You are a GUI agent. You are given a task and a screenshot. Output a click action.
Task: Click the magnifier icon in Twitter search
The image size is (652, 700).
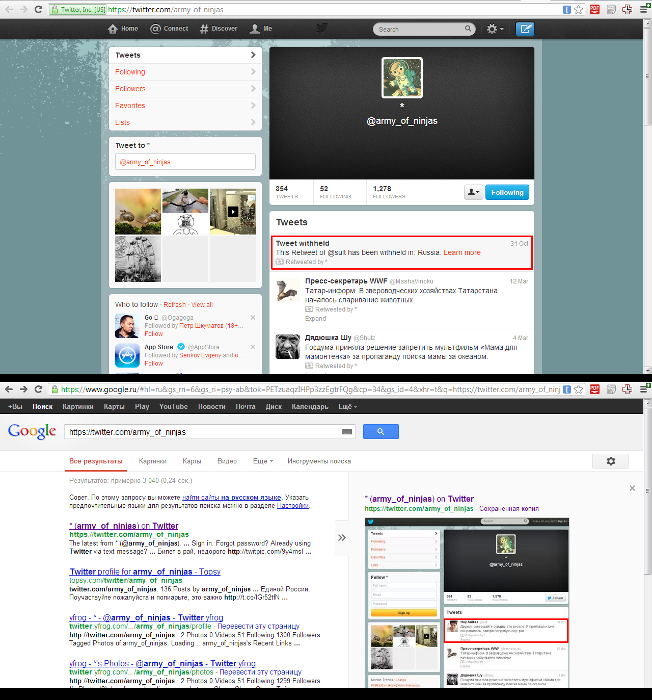[468, 29]
